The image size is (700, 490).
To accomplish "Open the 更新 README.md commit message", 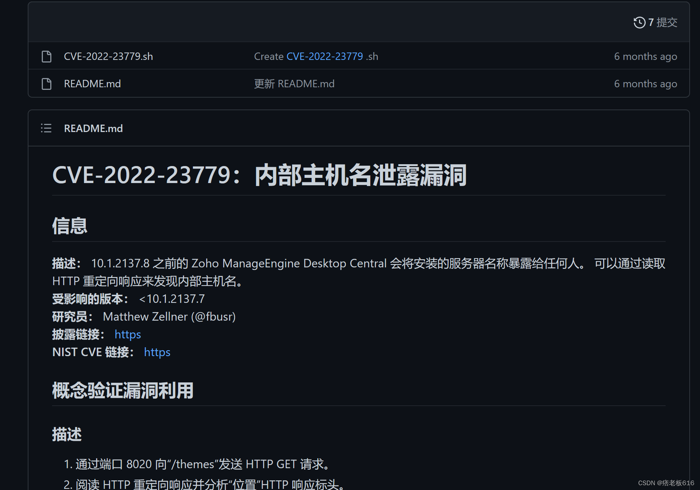I will [x=294, y=84].
